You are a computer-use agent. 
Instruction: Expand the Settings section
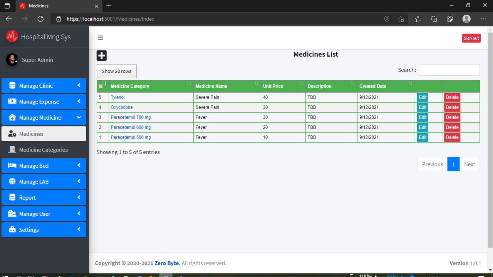tap(44, 230)
